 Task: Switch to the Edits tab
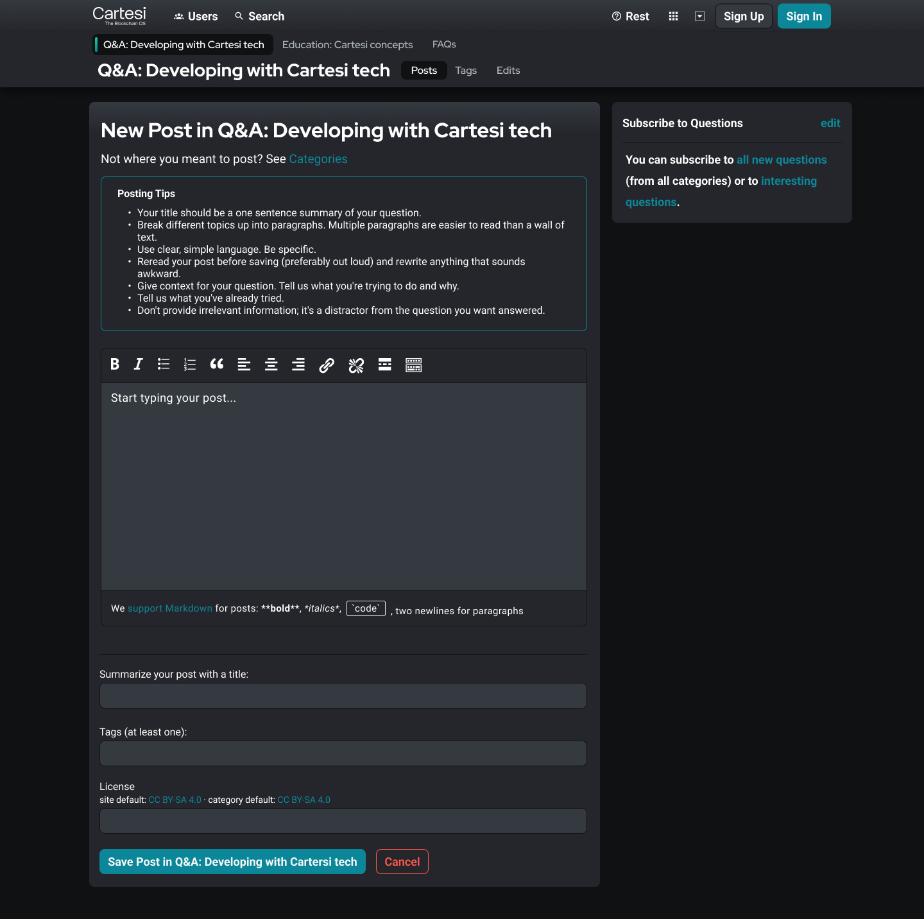(x=508, y=71)
